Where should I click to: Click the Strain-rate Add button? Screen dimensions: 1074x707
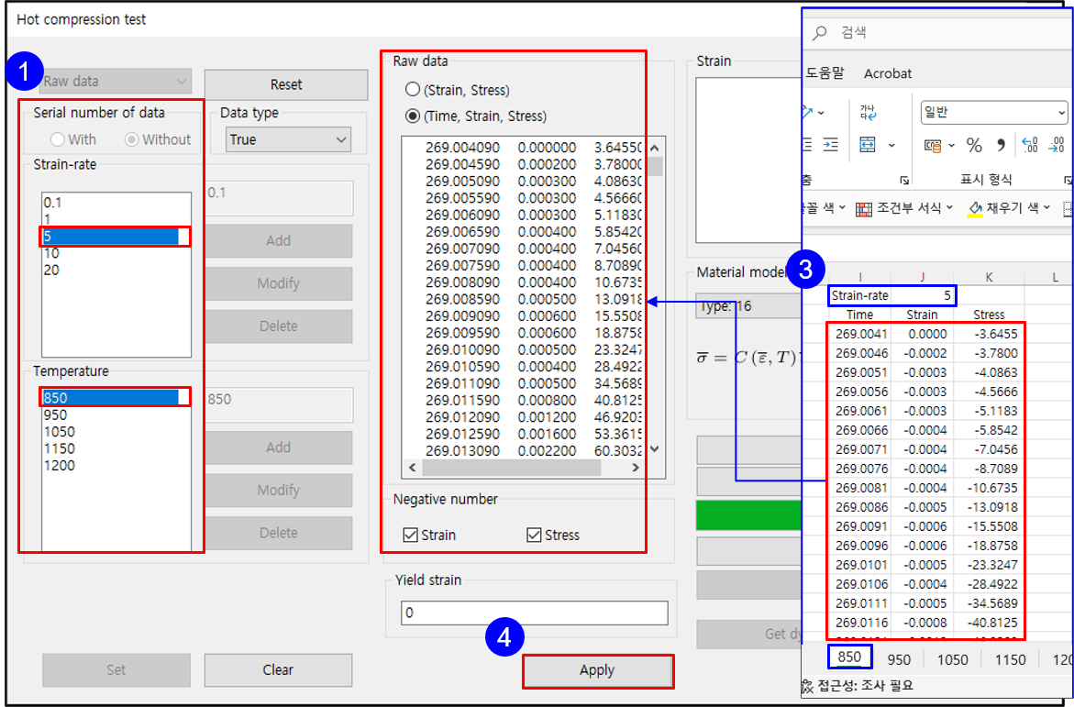click(x=278, y=241)
